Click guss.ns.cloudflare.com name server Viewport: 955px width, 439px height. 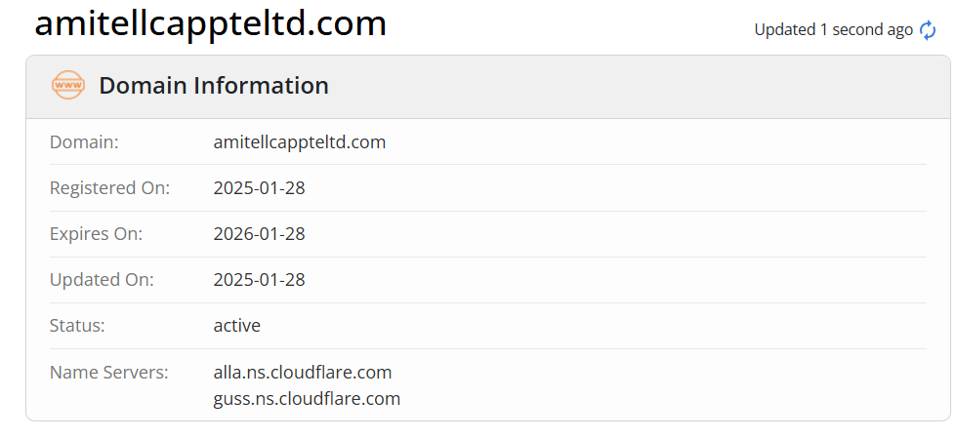307,399
